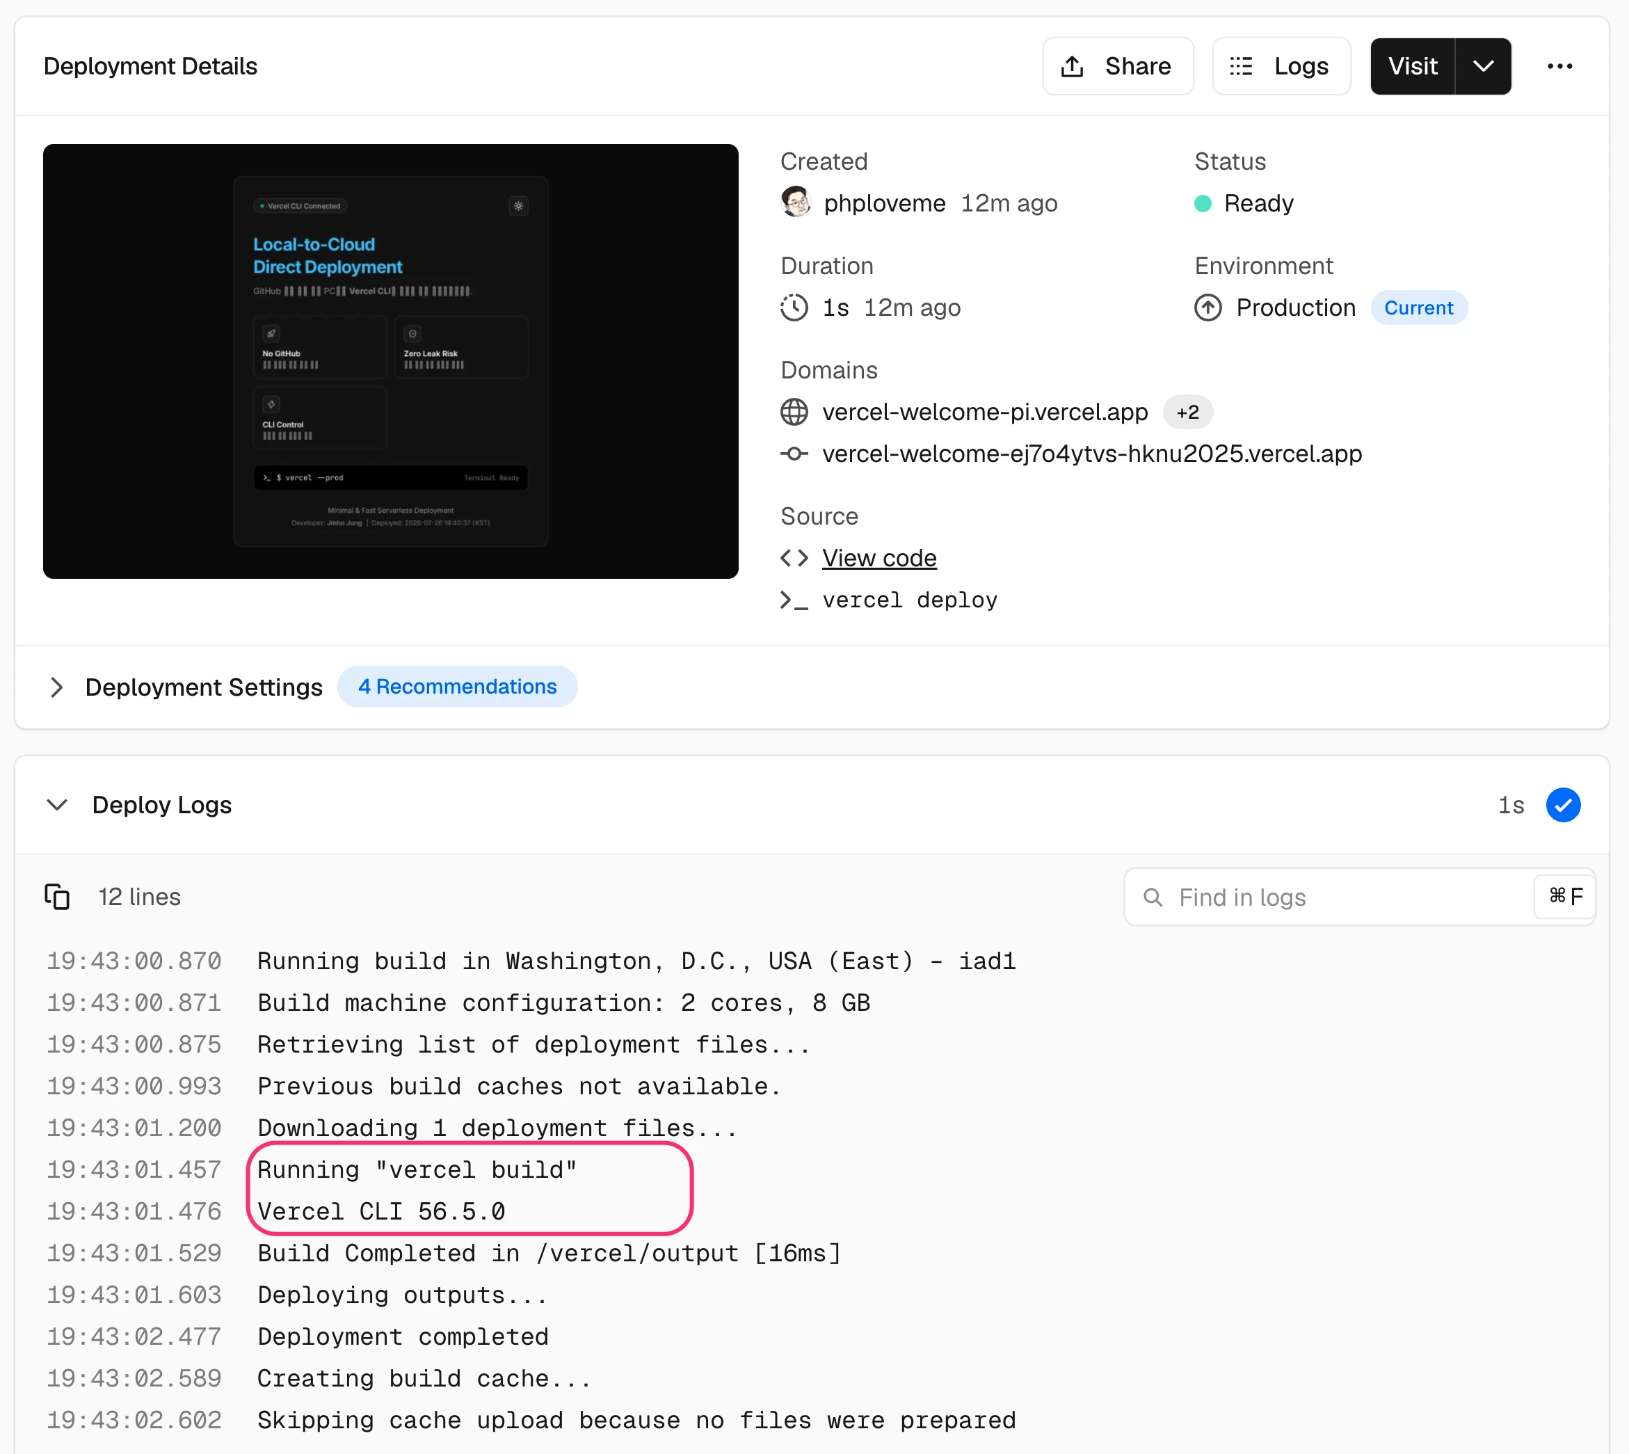Select the 'Previous build caches not available' line
Screen dimensions: 1629x1454
point(519,1087)
